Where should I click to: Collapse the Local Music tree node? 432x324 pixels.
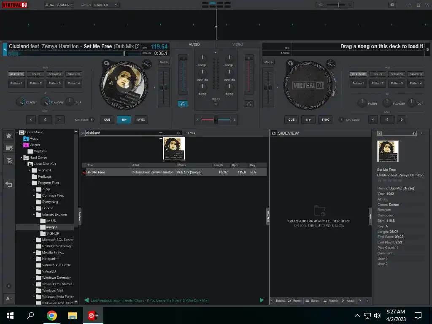tap(17, 132)
